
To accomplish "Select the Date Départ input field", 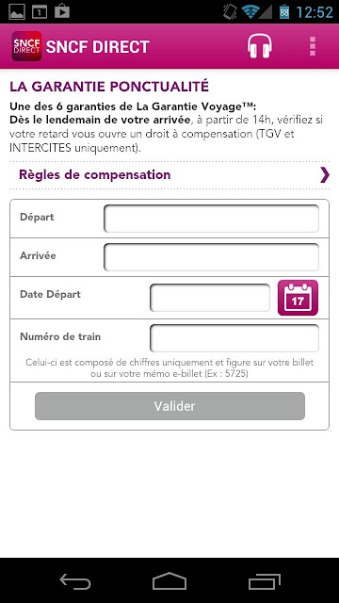I will (x=210, y=298).
